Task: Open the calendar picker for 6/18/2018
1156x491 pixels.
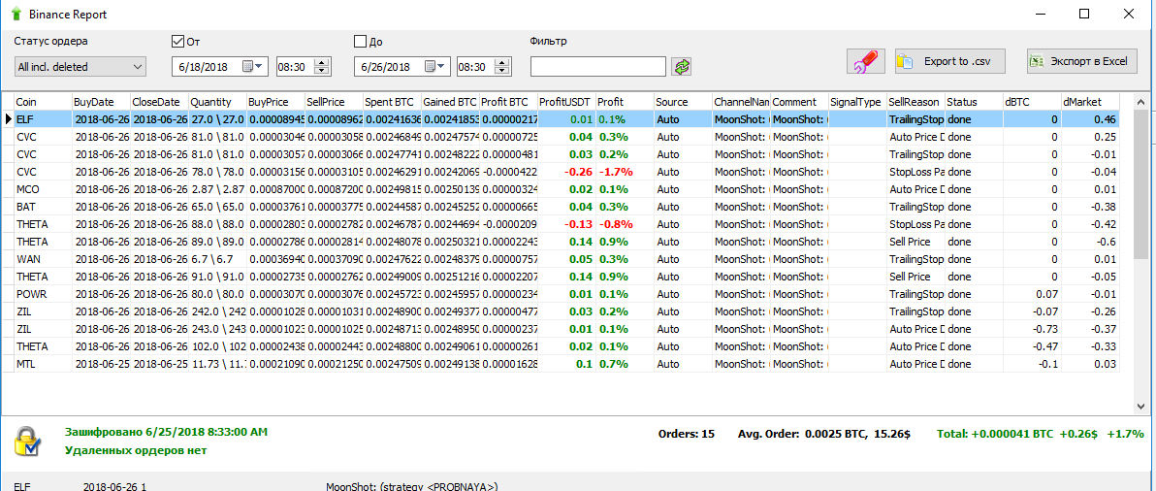Action: 252,66
